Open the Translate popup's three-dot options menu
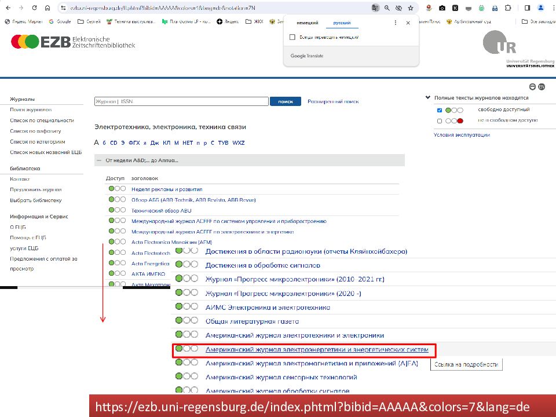556x417 pixels. 396,23
